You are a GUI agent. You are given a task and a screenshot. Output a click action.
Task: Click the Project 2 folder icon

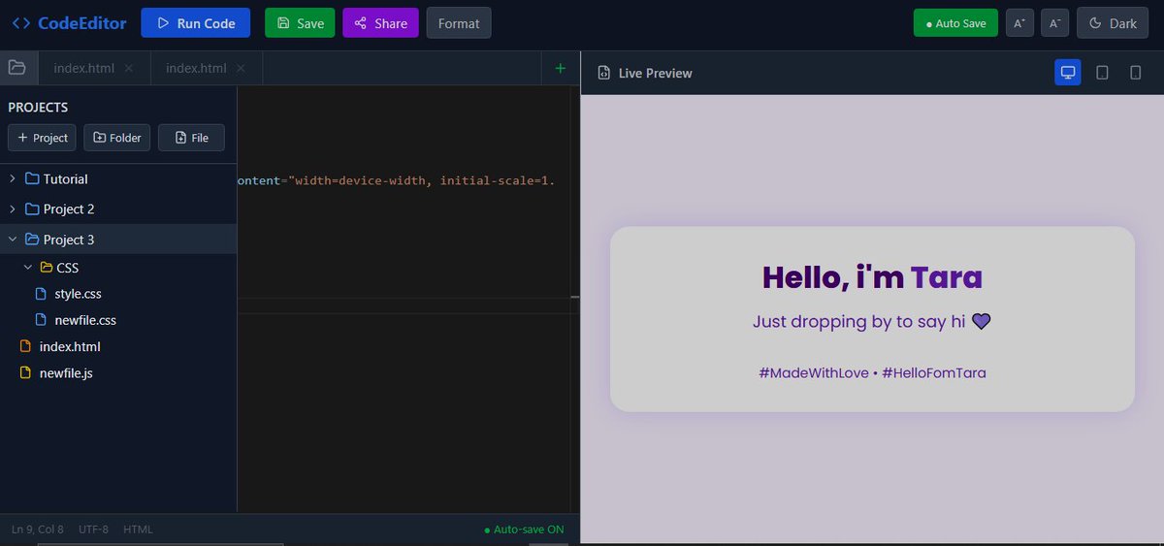(x=32, y=209)
